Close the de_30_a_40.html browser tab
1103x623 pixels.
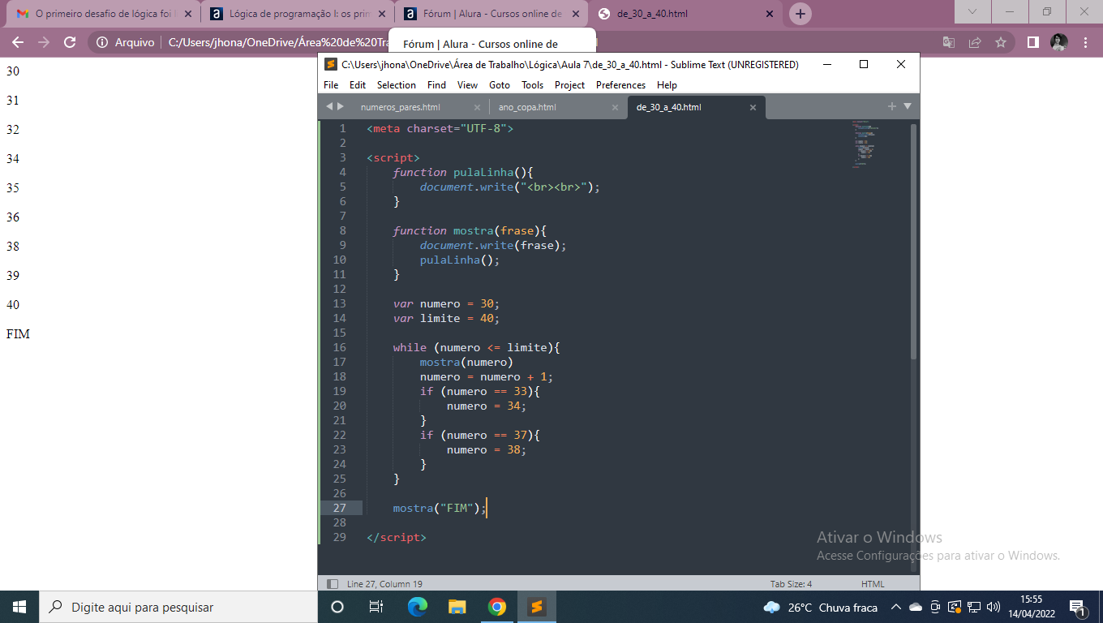pyautogui.click(x=768, y=14)
